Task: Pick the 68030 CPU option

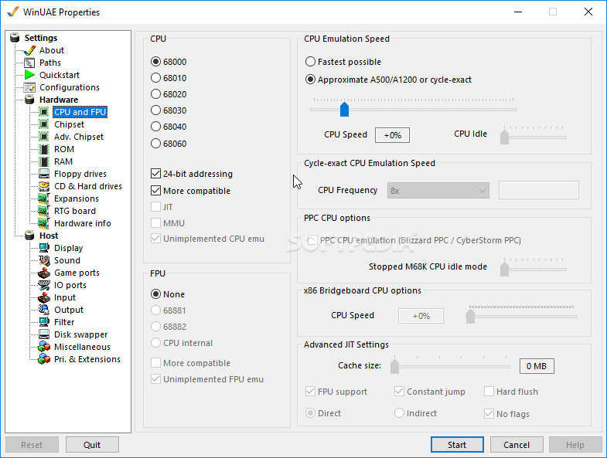Action: pyautogui.click(x=155, y=110)
